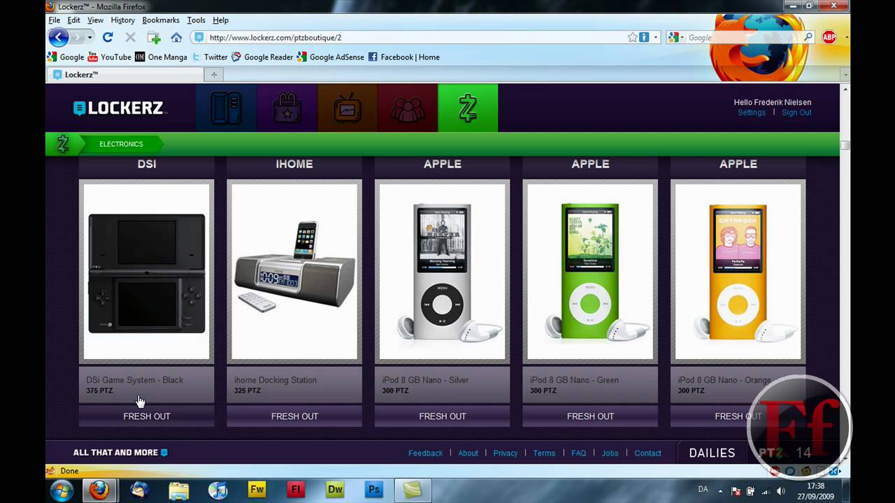Open search engine selector dropdown
Image resolution: width=895 pixels, height=503 pixels.
pyautogui.click(x=675, y=38)
